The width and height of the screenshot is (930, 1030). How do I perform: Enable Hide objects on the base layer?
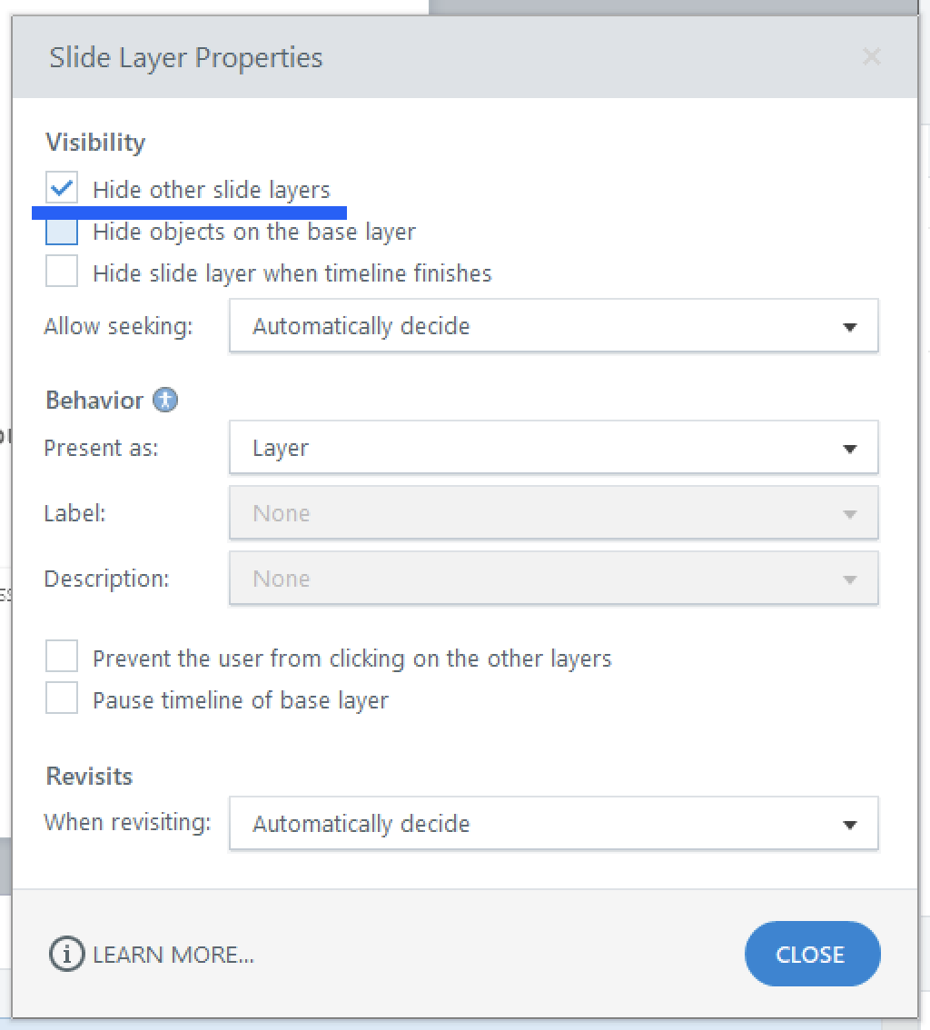pyautogui.click(x=62, y=232)
